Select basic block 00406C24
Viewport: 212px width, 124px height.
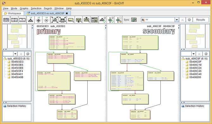pos(195,68)
